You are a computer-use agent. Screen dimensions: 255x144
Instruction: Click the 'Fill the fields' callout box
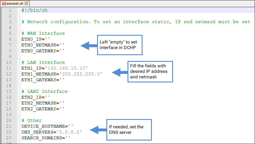(x=150, y=72)
